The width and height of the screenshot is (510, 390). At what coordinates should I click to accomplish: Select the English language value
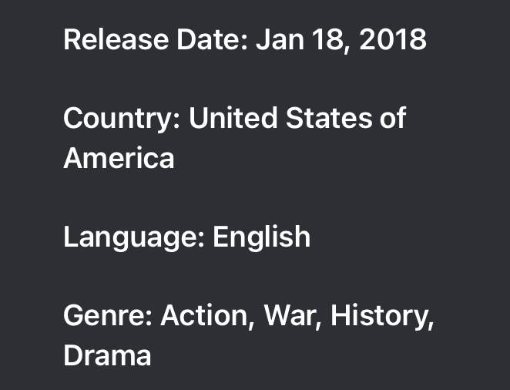coord(261,238)
